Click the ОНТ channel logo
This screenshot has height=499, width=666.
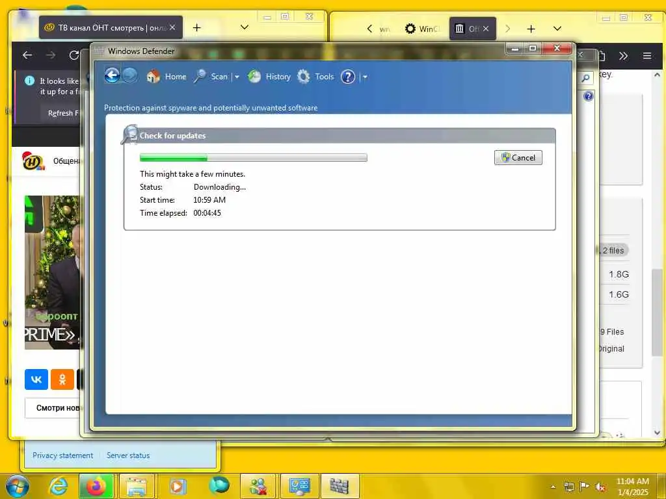click(x=33, y=161)
